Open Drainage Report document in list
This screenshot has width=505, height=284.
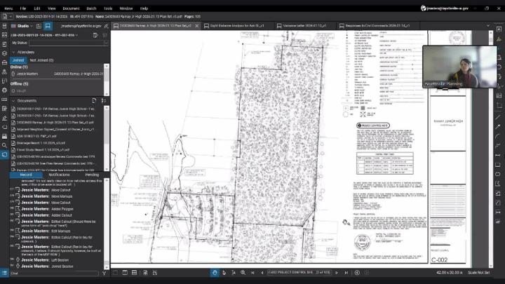tap(41, 142)
